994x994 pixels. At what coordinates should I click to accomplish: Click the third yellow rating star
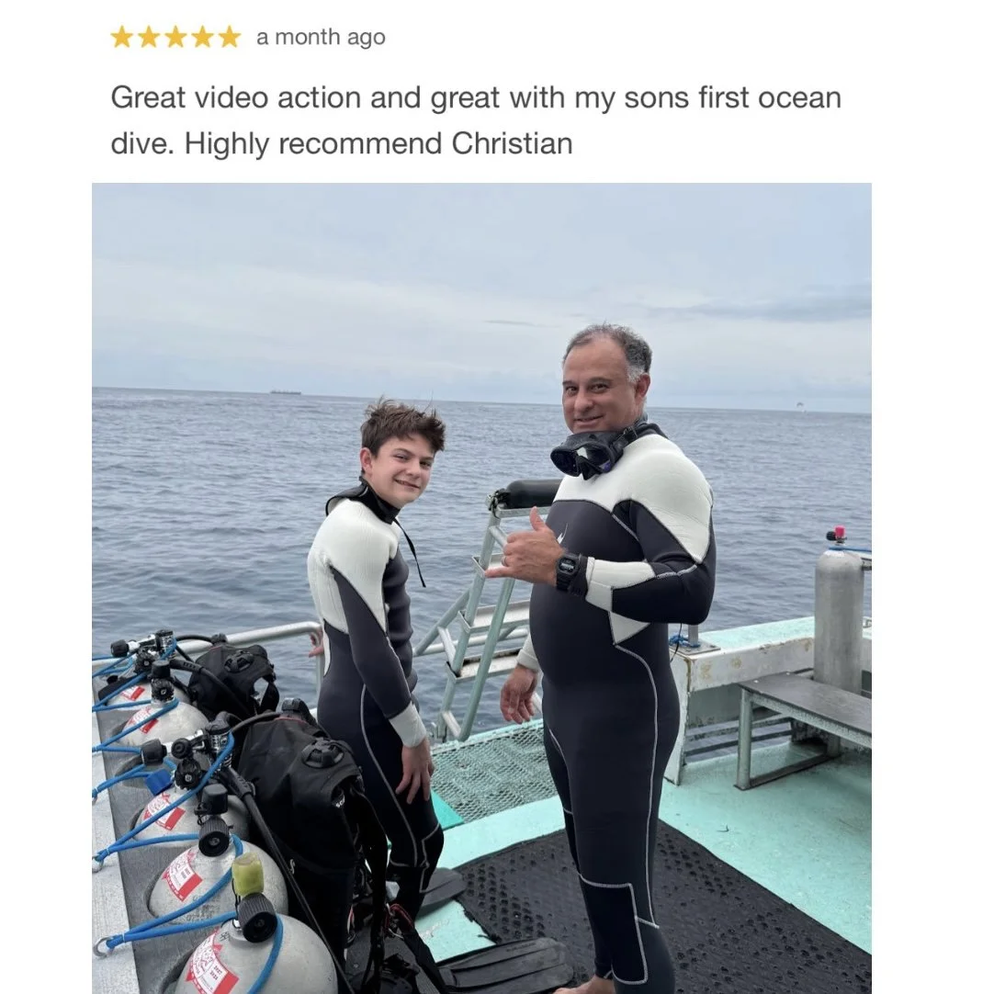point(175,38)
